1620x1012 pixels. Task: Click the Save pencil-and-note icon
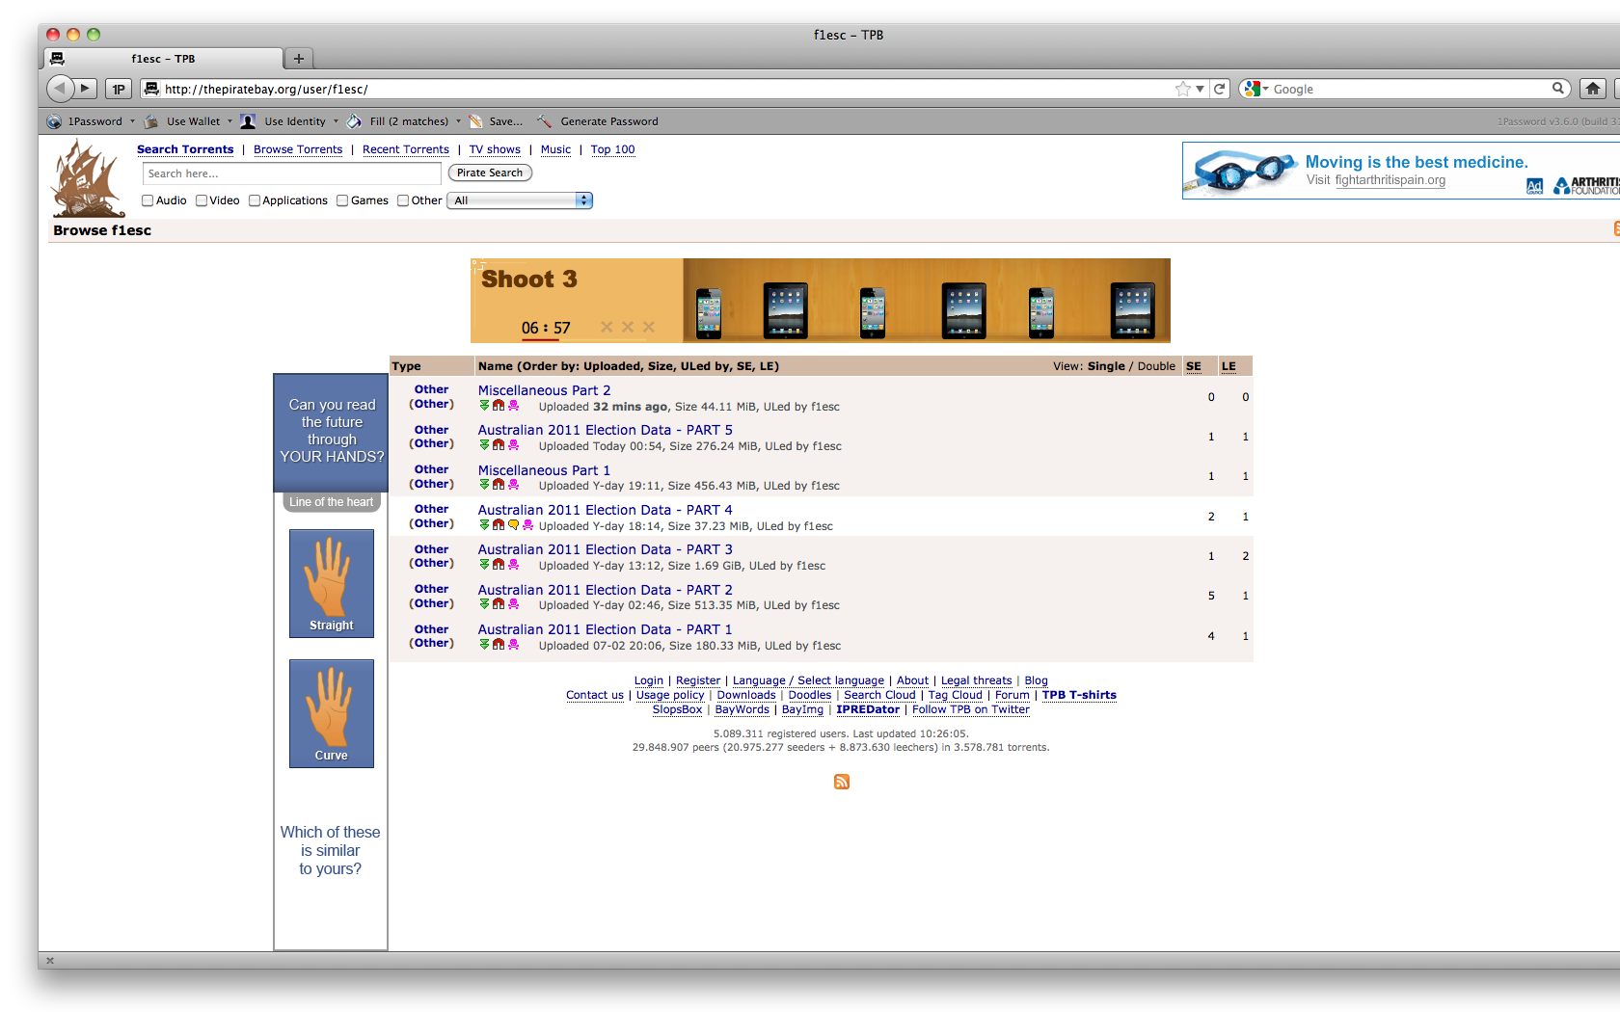pos(475,121)
